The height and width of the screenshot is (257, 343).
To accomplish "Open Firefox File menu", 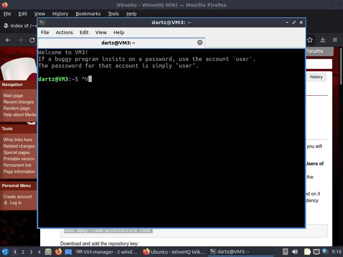I will pos(7,14).
